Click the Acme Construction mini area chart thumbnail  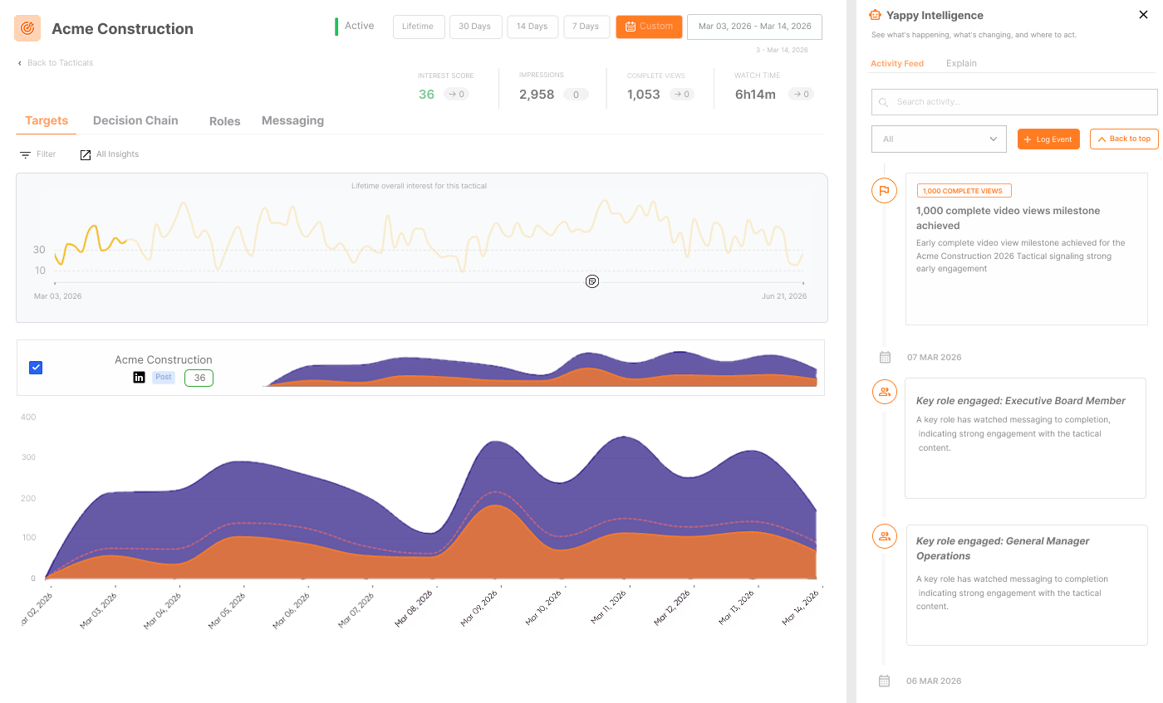click(541, 368)
